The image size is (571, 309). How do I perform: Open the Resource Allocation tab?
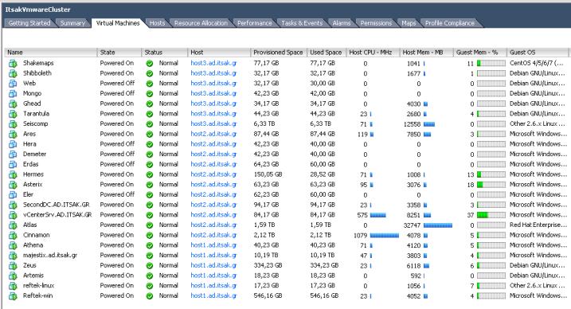(x=201, y=23)
